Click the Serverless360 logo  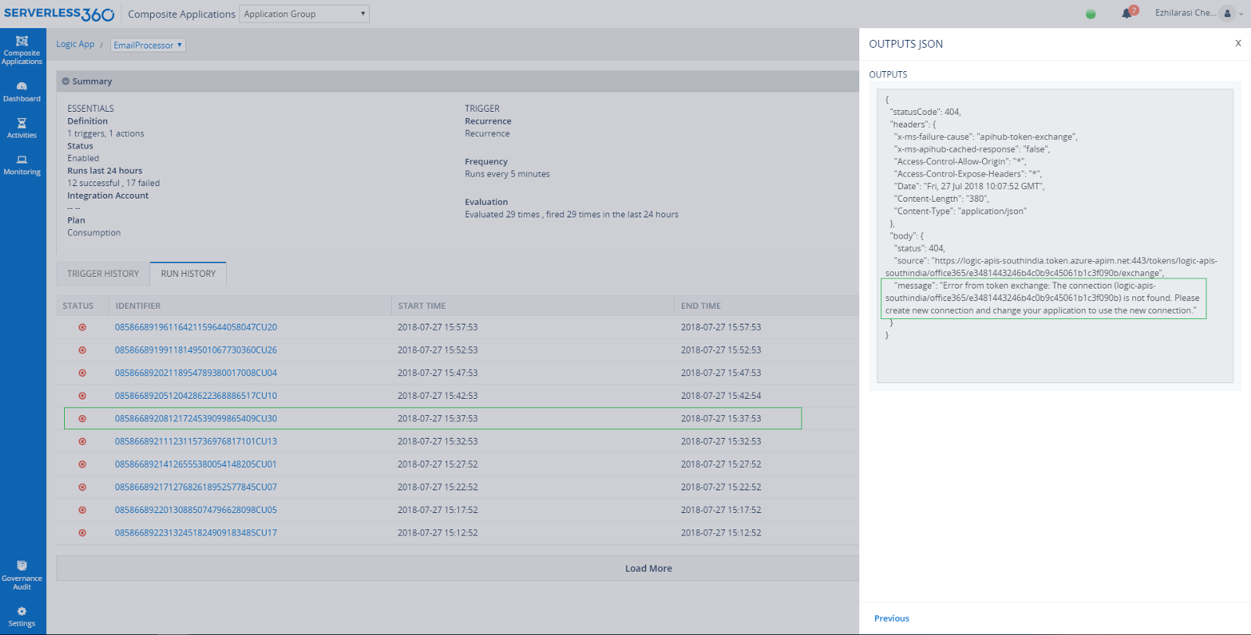(59, 14)
